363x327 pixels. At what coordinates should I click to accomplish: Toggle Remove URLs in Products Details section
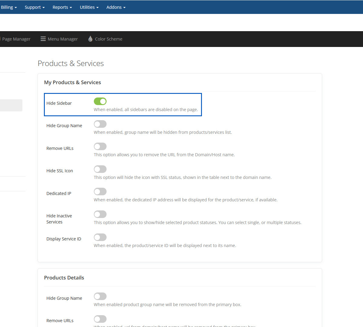tap(100, 319)
